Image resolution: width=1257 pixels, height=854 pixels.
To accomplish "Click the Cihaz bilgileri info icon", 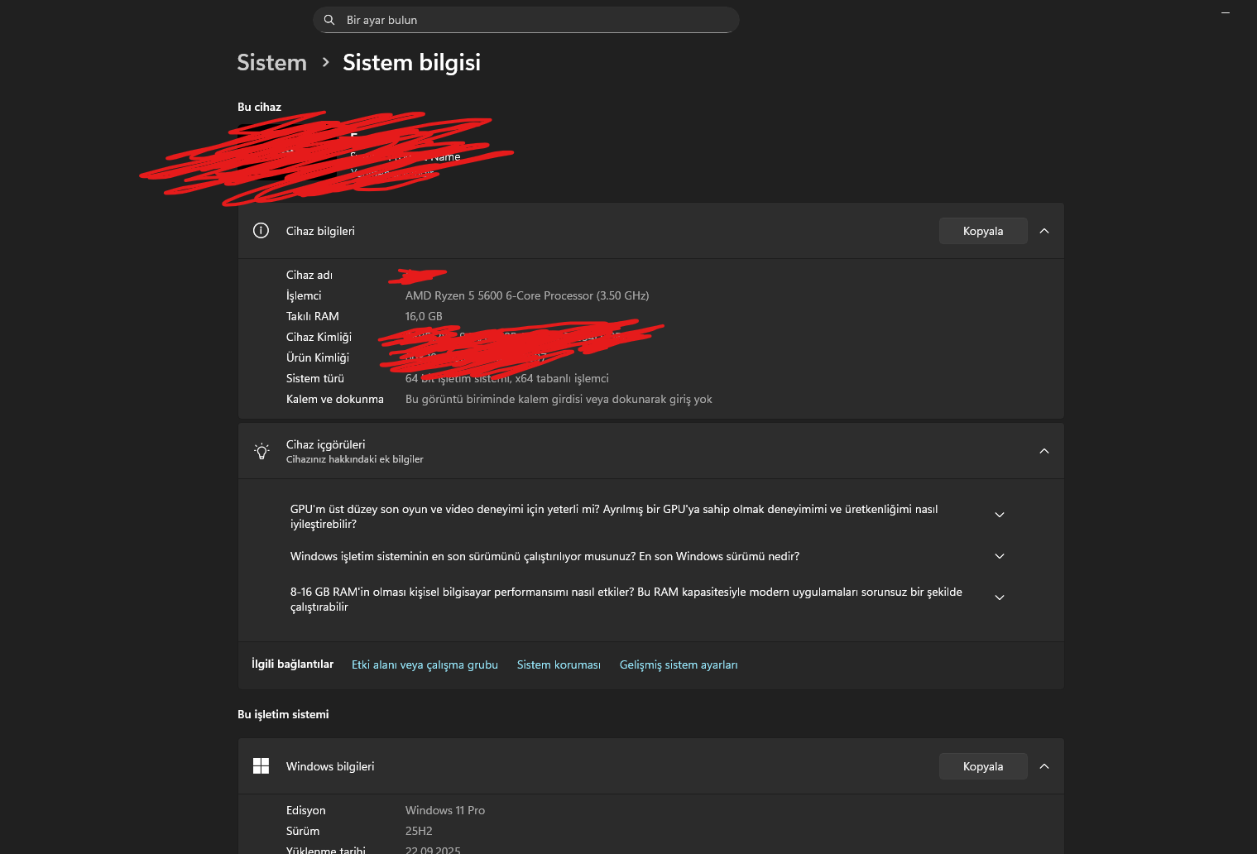I will 261,231.
